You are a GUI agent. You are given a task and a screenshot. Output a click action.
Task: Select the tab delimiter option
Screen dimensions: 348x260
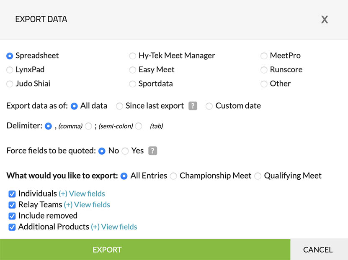point(139,126)
